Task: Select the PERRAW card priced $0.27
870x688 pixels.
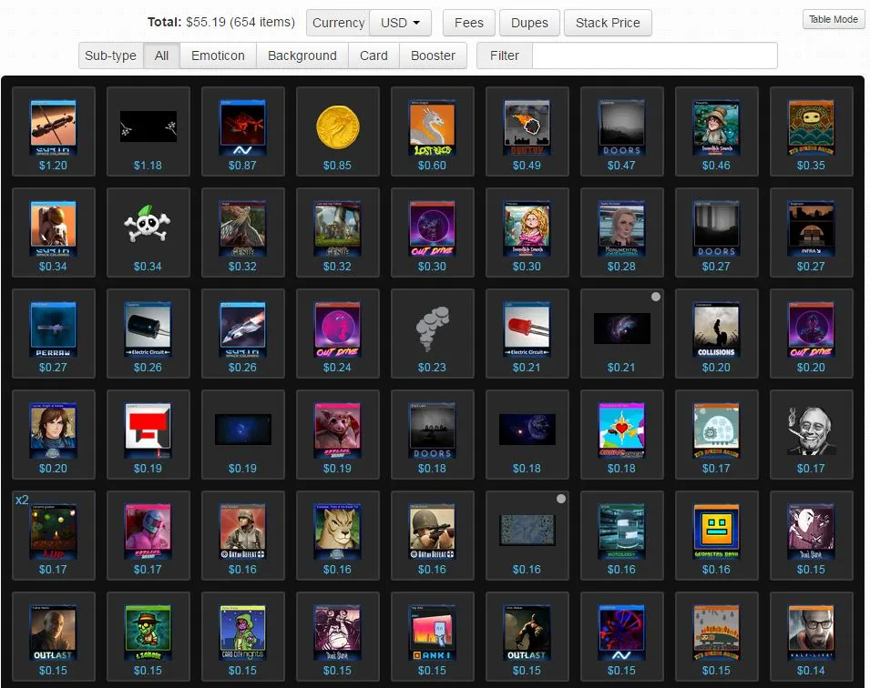Action: coord(53,333)
